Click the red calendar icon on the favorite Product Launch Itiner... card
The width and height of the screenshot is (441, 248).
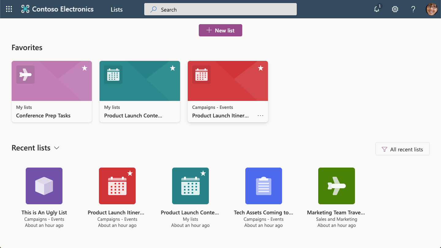point(201,74)
